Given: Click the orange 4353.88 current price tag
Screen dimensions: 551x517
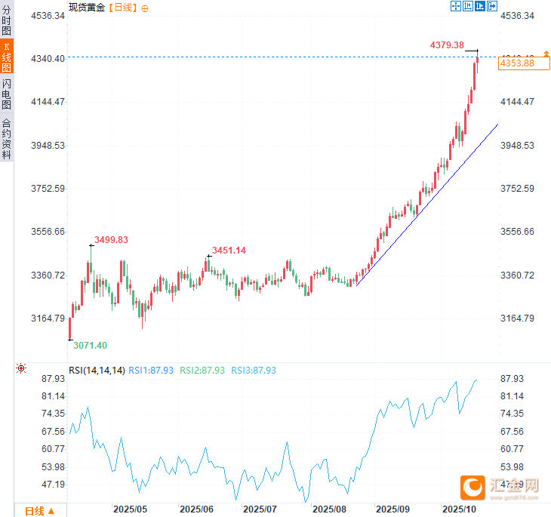Looking at the screenshot, I should (517, 63).
